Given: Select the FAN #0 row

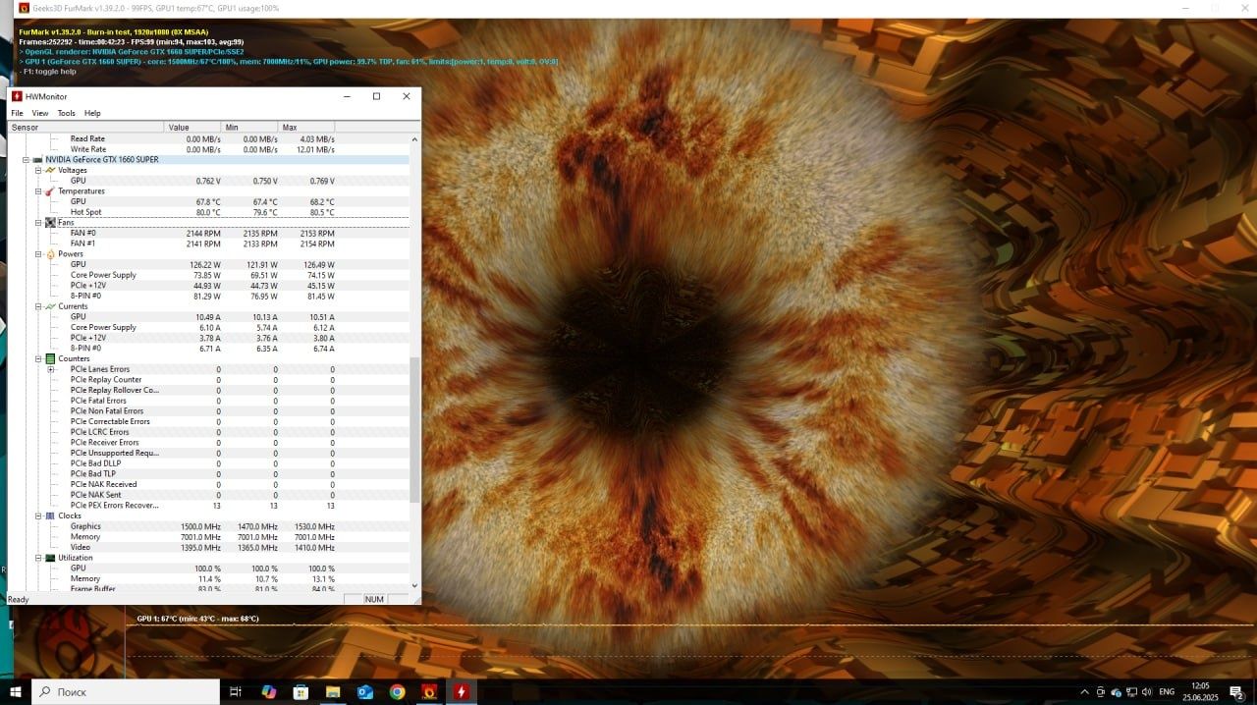Looking at the screenshot, I should pyautogui.click(x=208, y=233).
